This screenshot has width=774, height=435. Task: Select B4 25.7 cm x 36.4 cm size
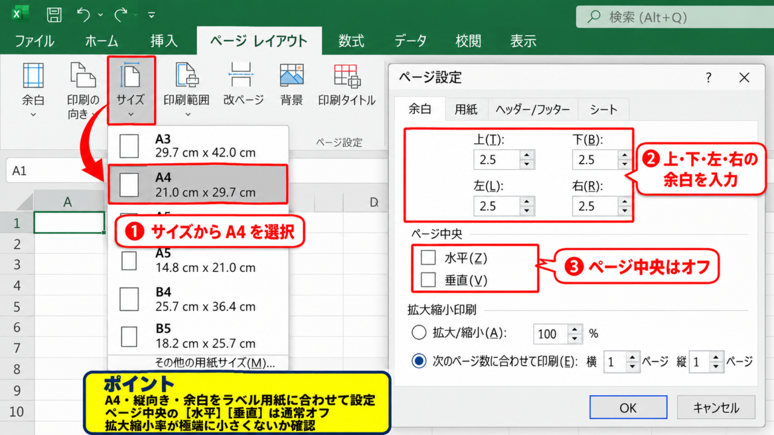198,298
